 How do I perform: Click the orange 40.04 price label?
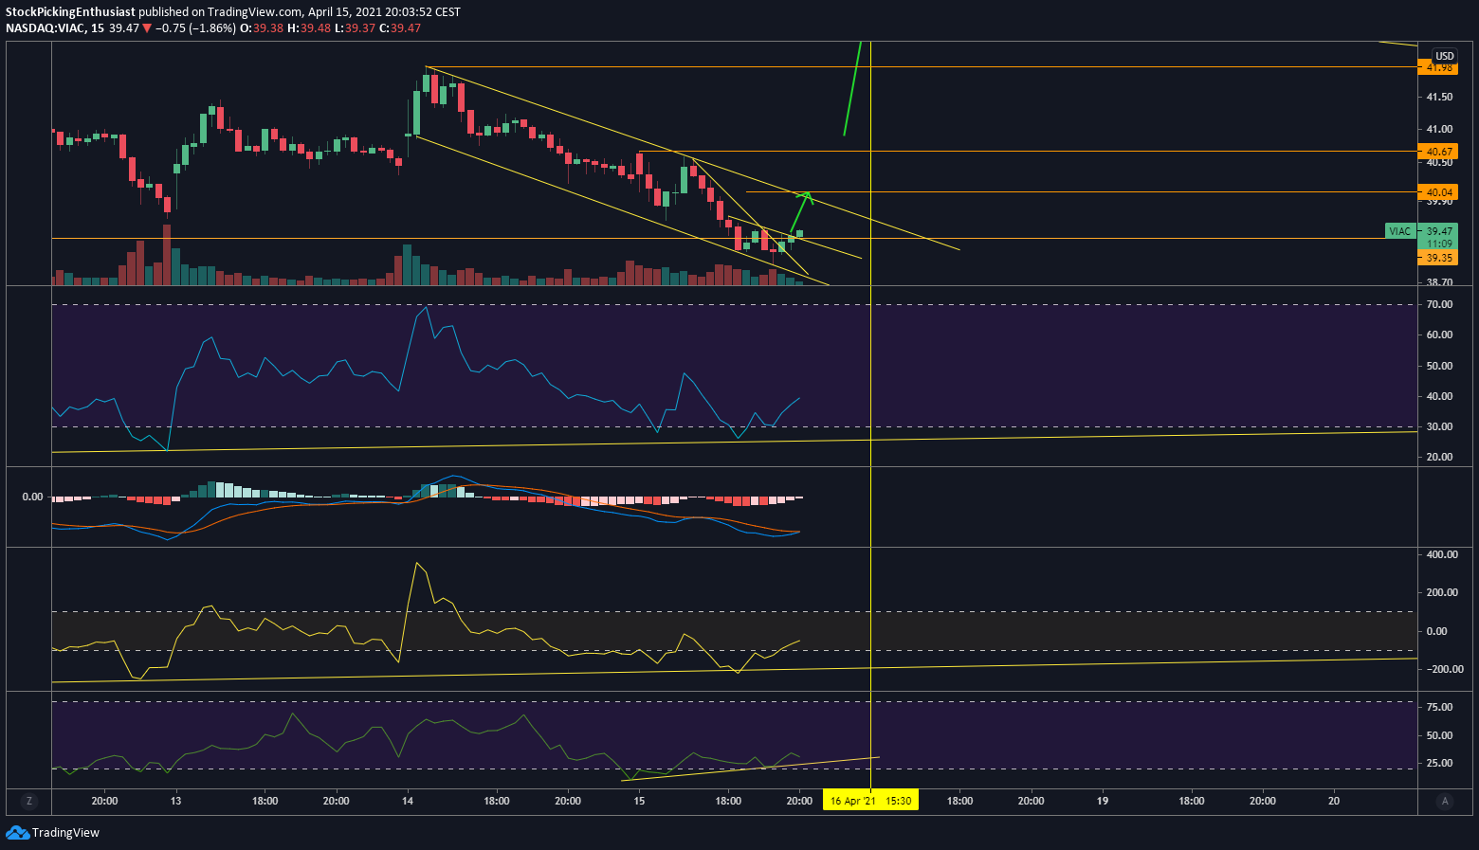point(1437,192)
